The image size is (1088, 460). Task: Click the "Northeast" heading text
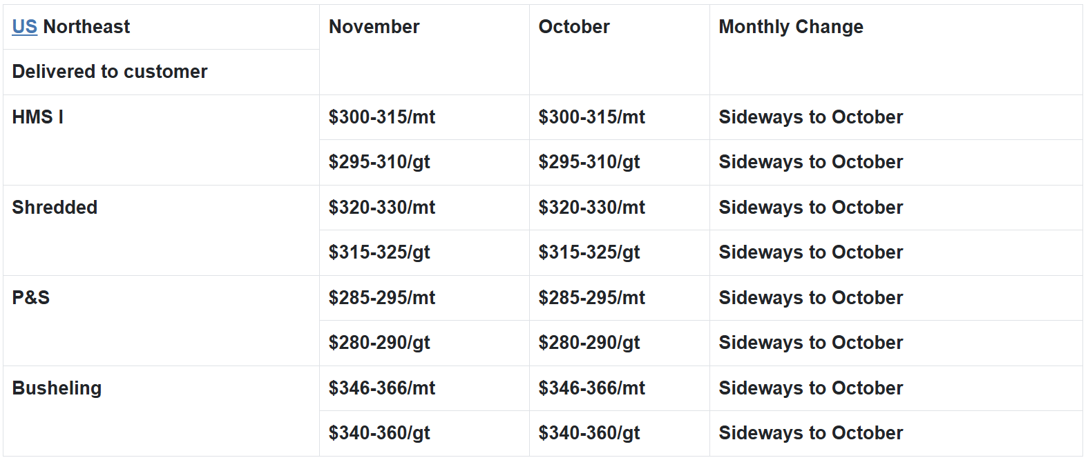pos(86,27)
